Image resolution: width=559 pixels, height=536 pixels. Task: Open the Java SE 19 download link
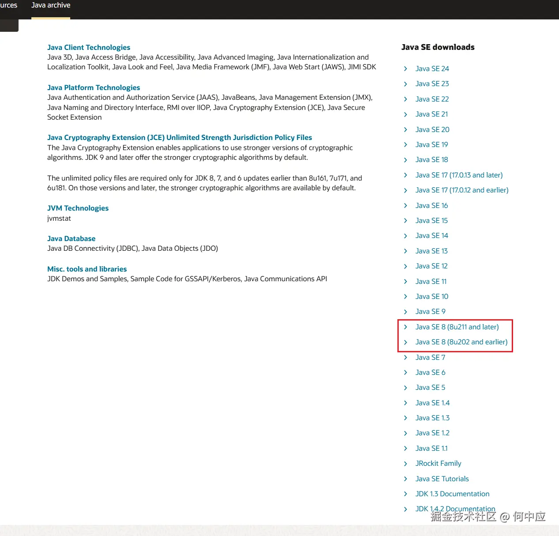[432, 144]
